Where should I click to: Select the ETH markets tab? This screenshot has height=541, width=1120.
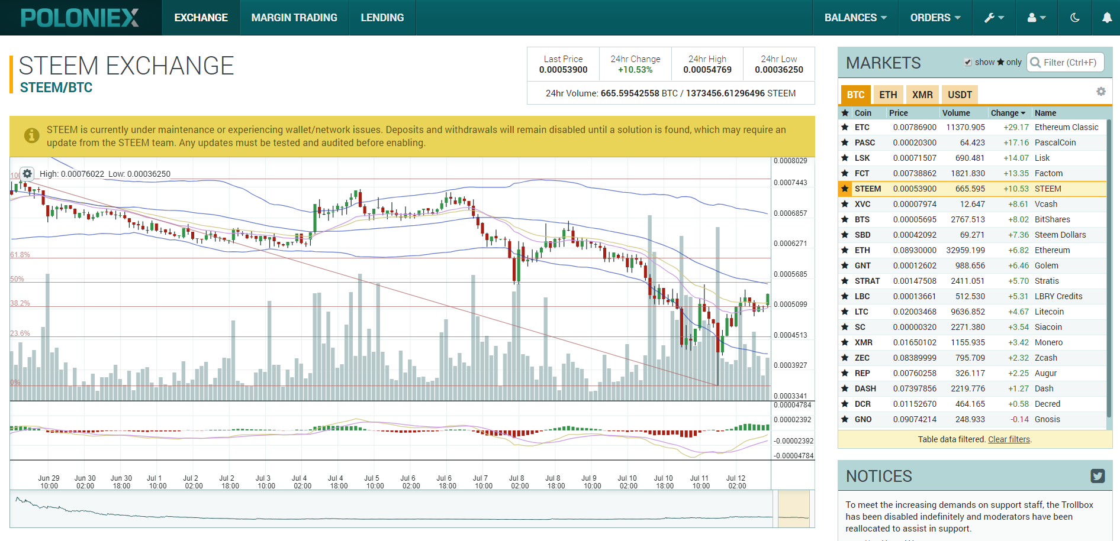click(x=888, y=95)
